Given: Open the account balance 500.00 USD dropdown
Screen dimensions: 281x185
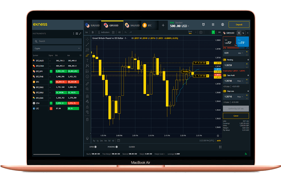Looking at the screenshot, I should point(179,26).
